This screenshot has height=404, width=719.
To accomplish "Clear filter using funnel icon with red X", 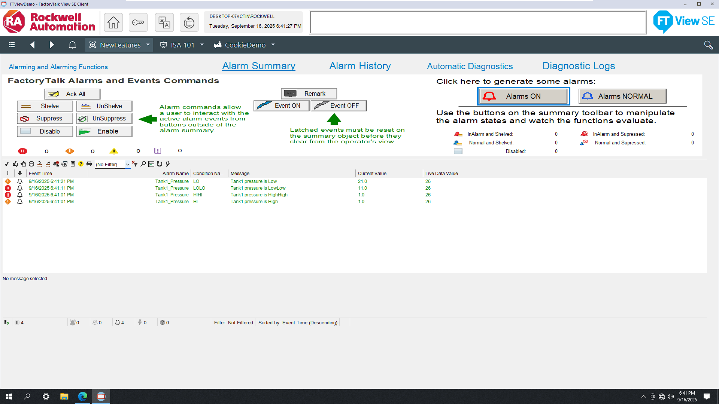I will click(135, 164).
